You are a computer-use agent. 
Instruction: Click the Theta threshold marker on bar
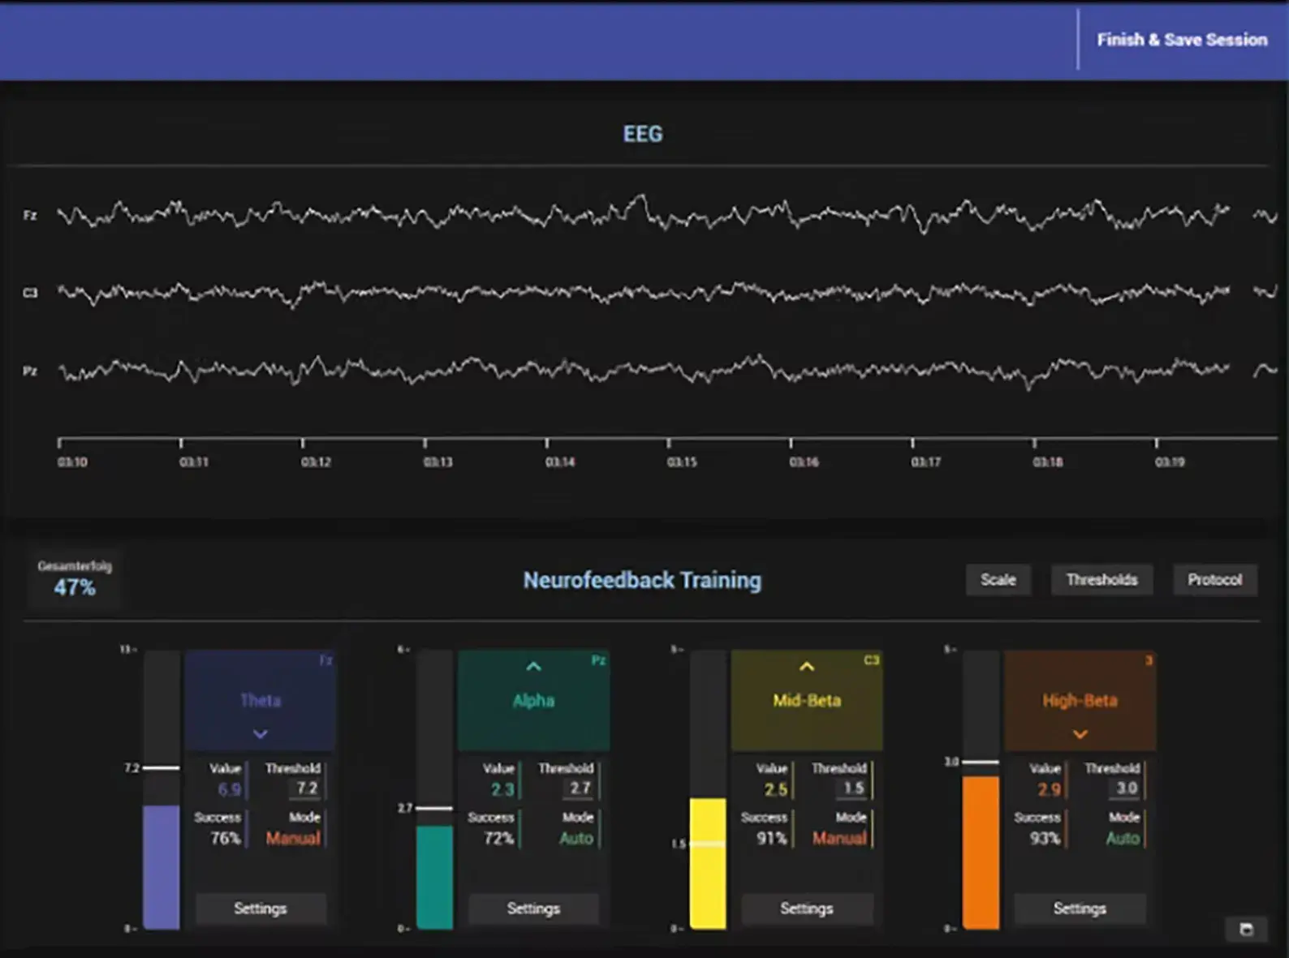tap(161, 767)
